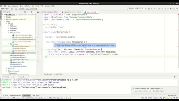The height and width of the screenshot is (101, 179).
Task: Expand the environments folder
Action: (x=7, y=71)
